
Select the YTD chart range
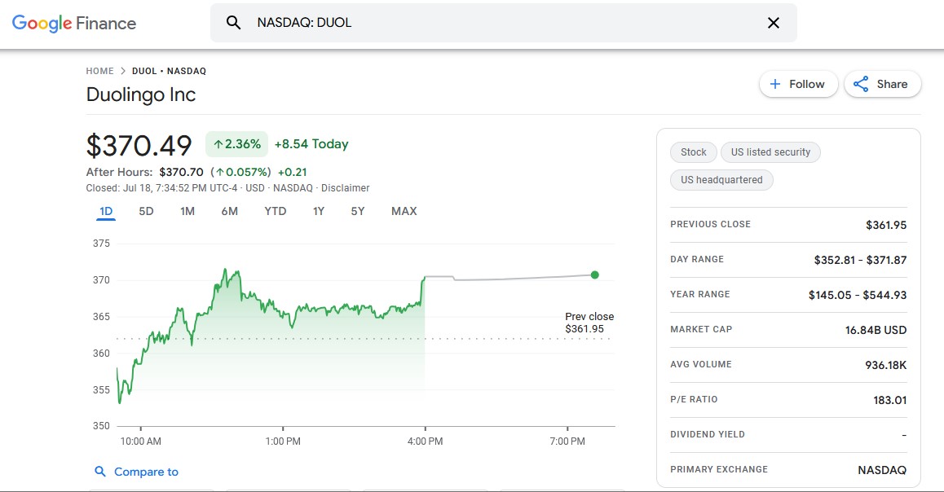click(276, 211)
